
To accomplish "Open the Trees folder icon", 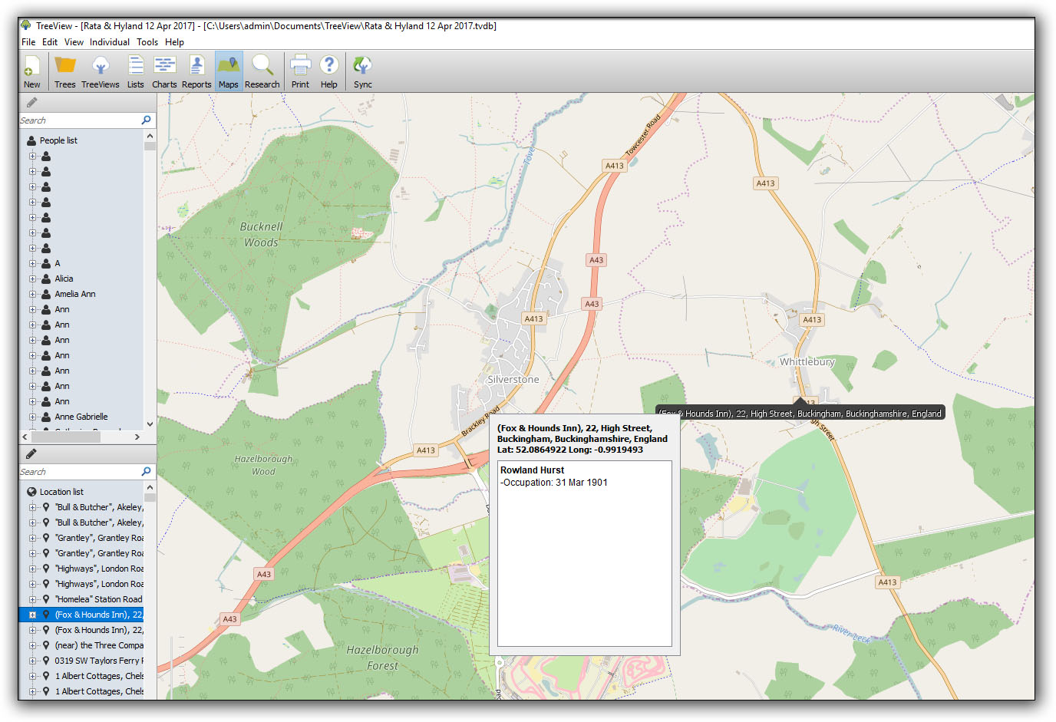I will 64,72.
